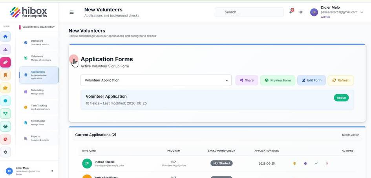Open the Home icon in main rail
This screenshot has height=178, width=371.
(x=5, y=37)
